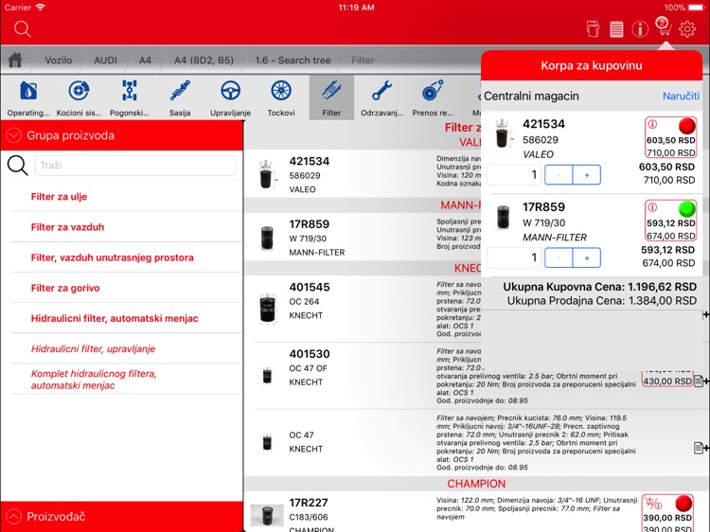This screenshot has height=532, width=710.
Task: Open price info icon for cart item 421534
Action: [652, 124]
